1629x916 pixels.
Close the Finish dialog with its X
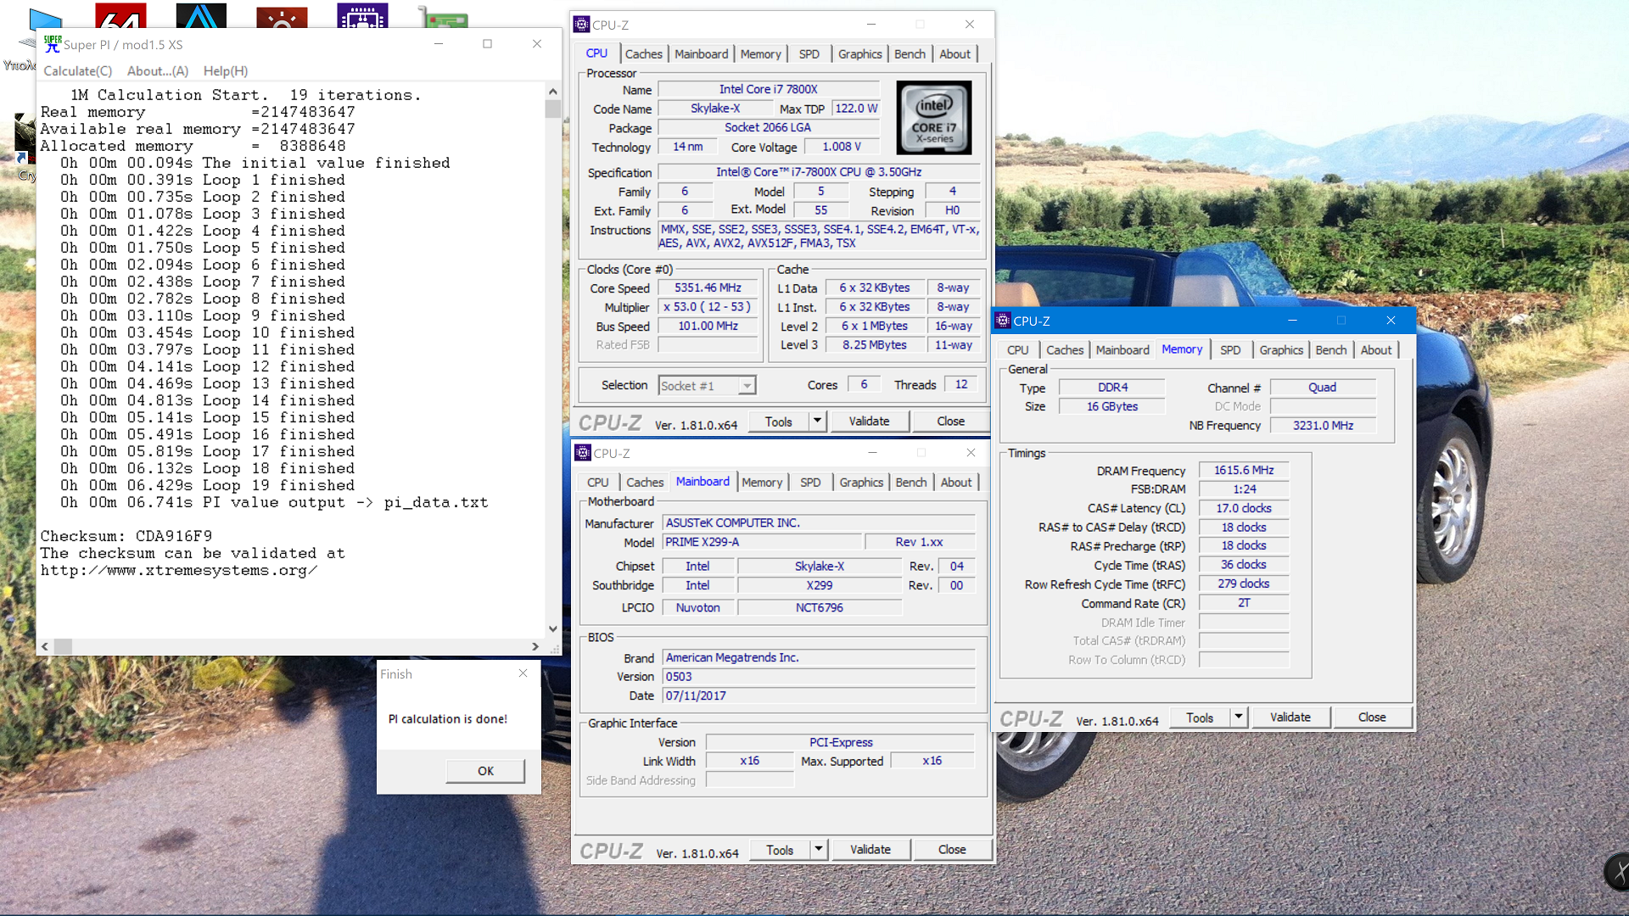tap(523, 673)
